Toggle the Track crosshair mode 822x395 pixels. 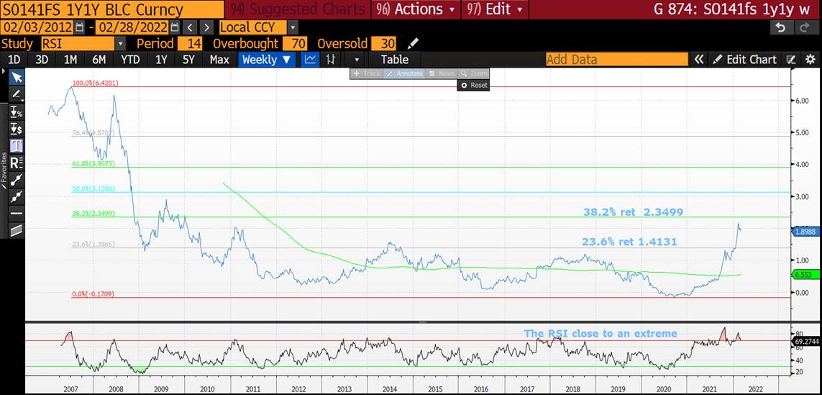click(x=367, y=73)
